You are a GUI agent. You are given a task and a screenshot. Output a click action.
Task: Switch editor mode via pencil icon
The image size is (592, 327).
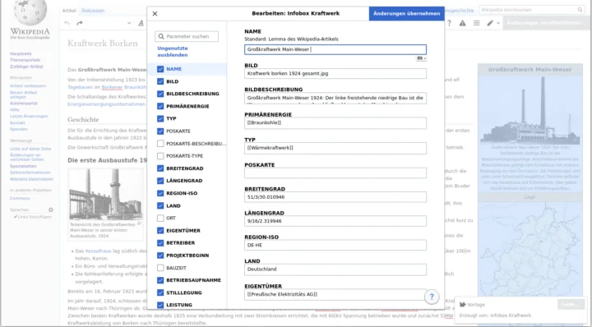[x=490, y=23]
